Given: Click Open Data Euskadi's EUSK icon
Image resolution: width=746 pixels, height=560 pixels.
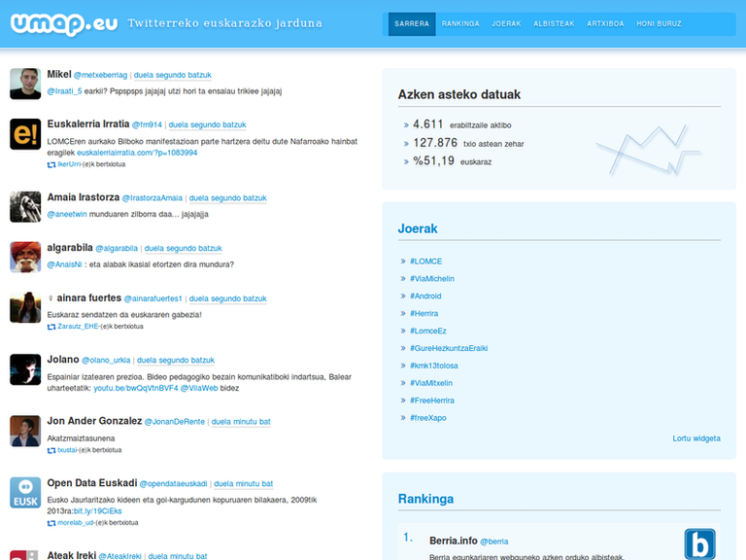Looking at the screenshot, I should click(25, 492).
